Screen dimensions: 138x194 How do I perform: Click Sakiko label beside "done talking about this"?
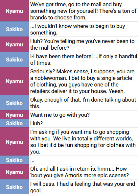coord(14,103)
